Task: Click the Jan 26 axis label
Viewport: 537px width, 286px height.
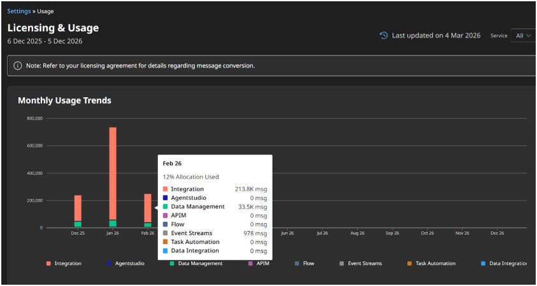Action: click(x=113, y=233)
